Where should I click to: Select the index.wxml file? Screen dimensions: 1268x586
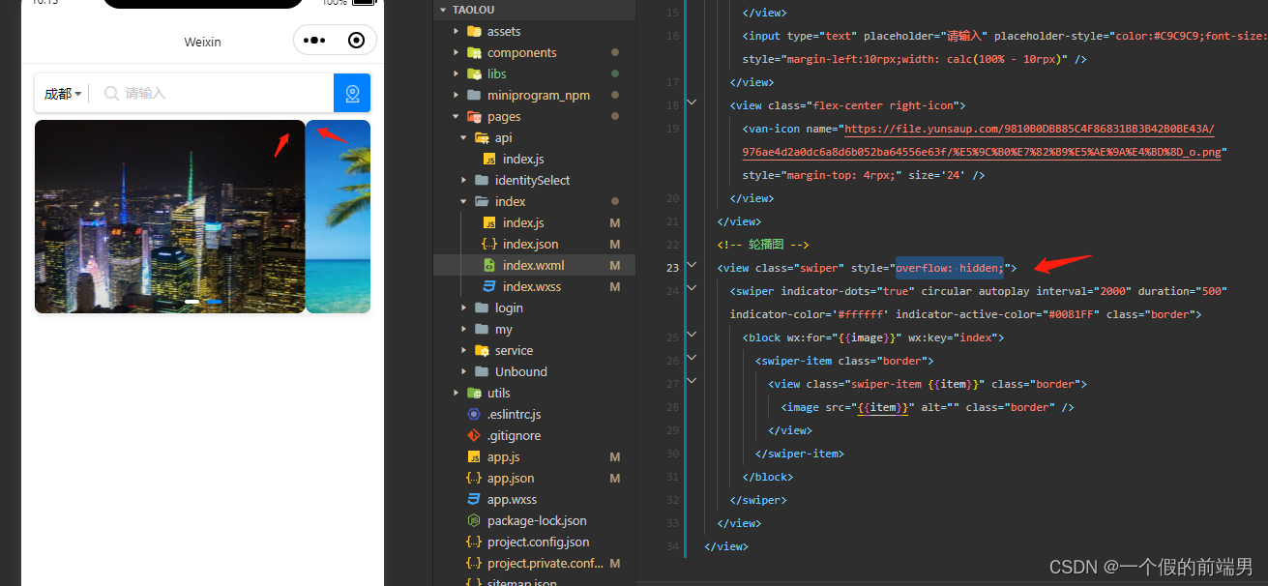tap(533, 265)
